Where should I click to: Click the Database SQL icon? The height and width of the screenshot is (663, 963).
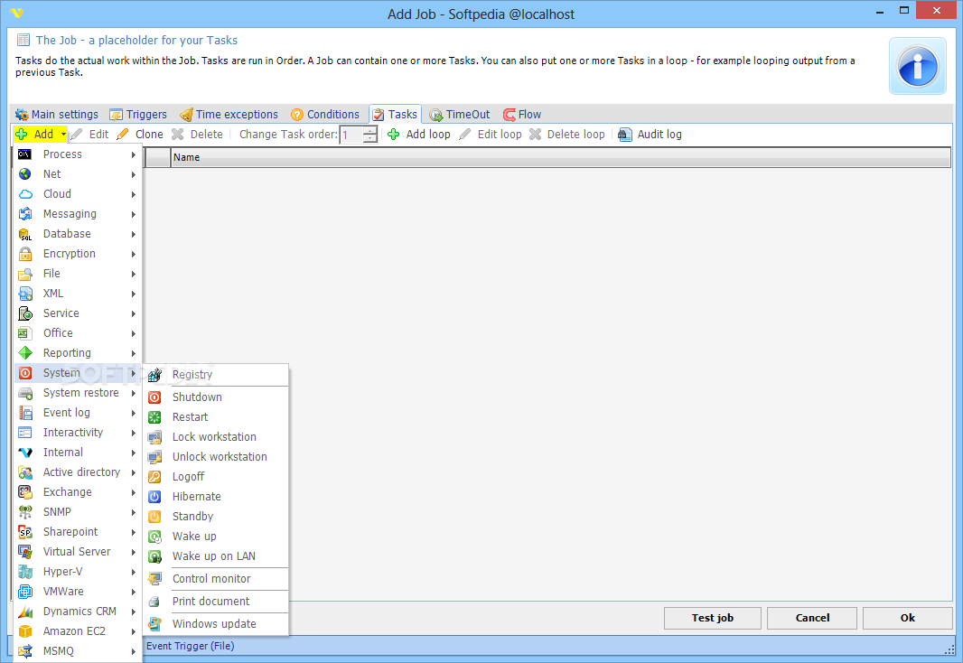24,234
